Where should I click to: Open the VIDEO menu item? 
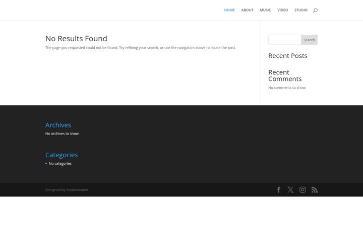point(283,10)
